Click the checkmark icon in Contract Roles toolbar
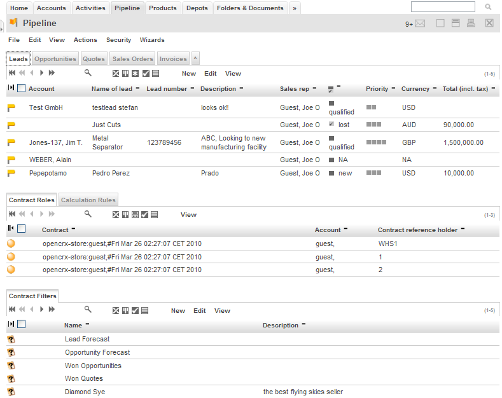Screen dimensions: 502x398 pos(144,215)
